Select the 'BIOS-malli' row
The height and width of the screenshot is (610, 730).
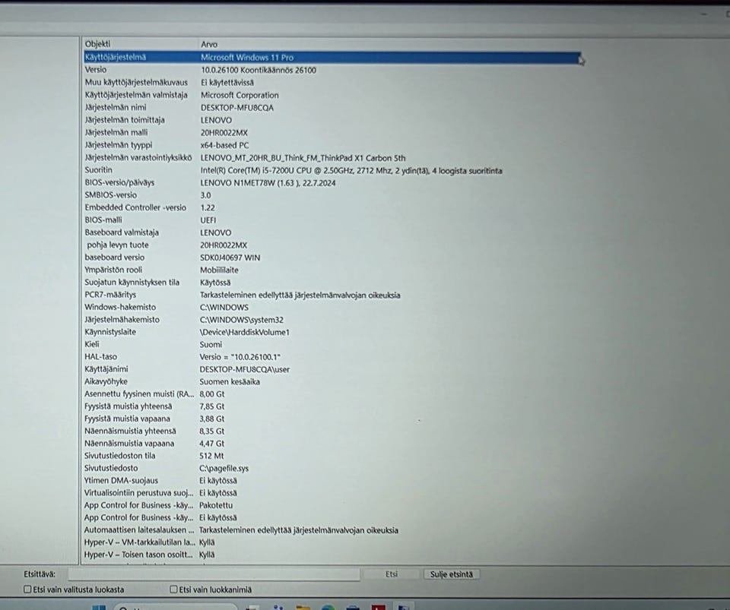(x=103, y=220)
